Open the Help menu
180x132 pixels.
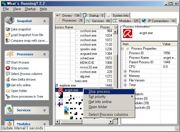(43, 9)
